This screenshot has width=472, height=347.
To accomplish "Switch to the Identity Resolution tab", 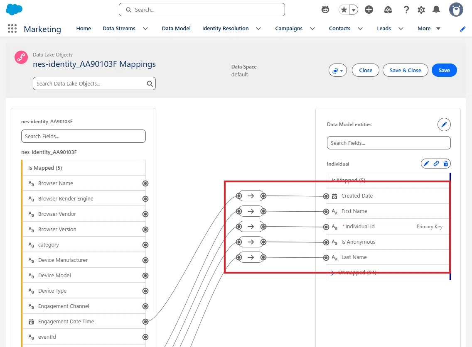I will tap(226, 29).
